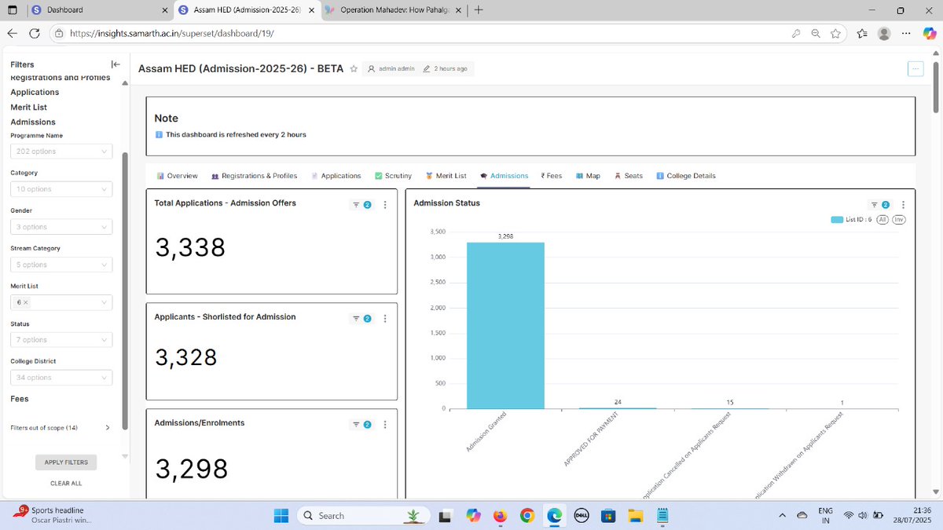
Task: Open Microsoft Edge taskbar icon
Action: 554,515
